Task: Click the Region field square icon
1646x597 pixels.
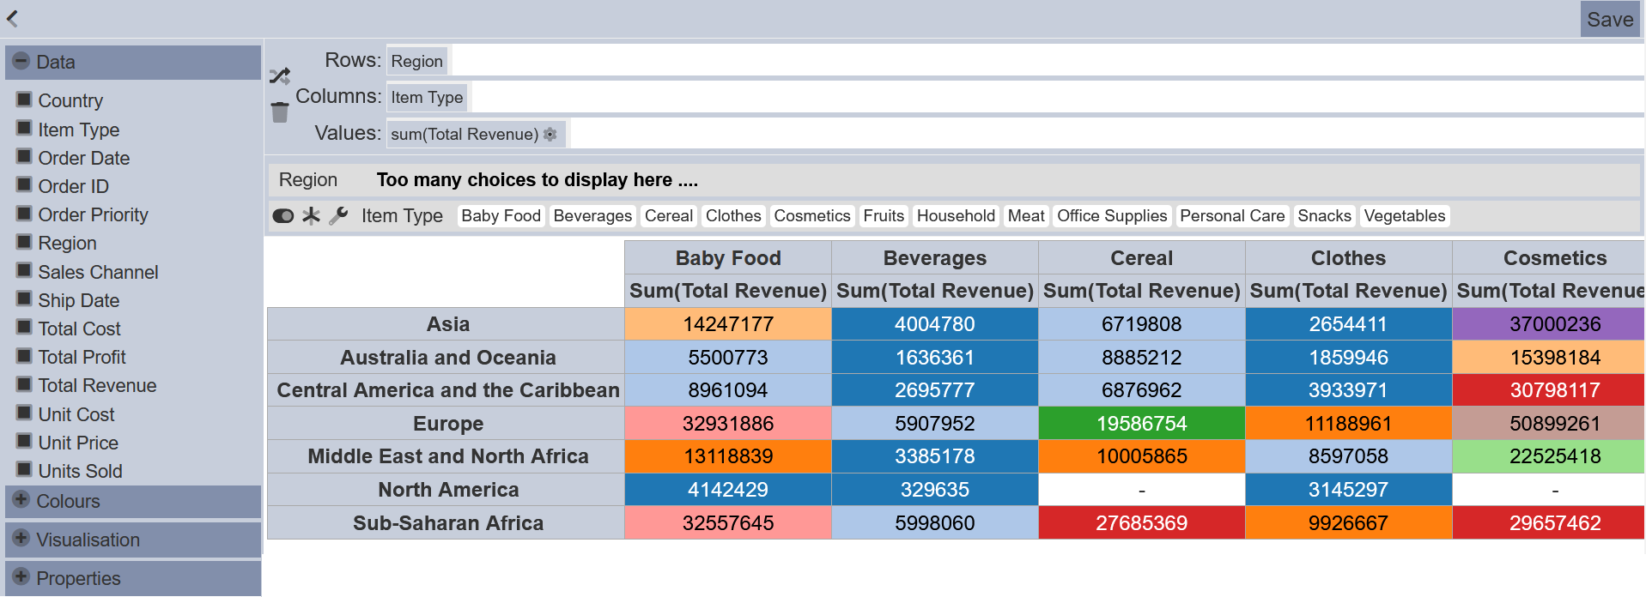Action: 24,242
